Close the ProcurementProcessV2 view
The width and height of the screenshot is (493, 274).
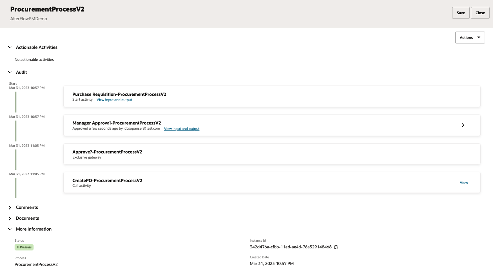pos(480,13)
